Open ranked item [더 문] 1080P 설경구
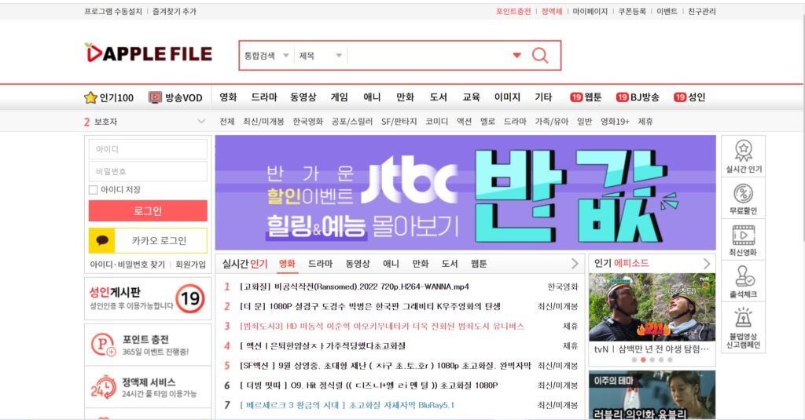 pos(370,306)
